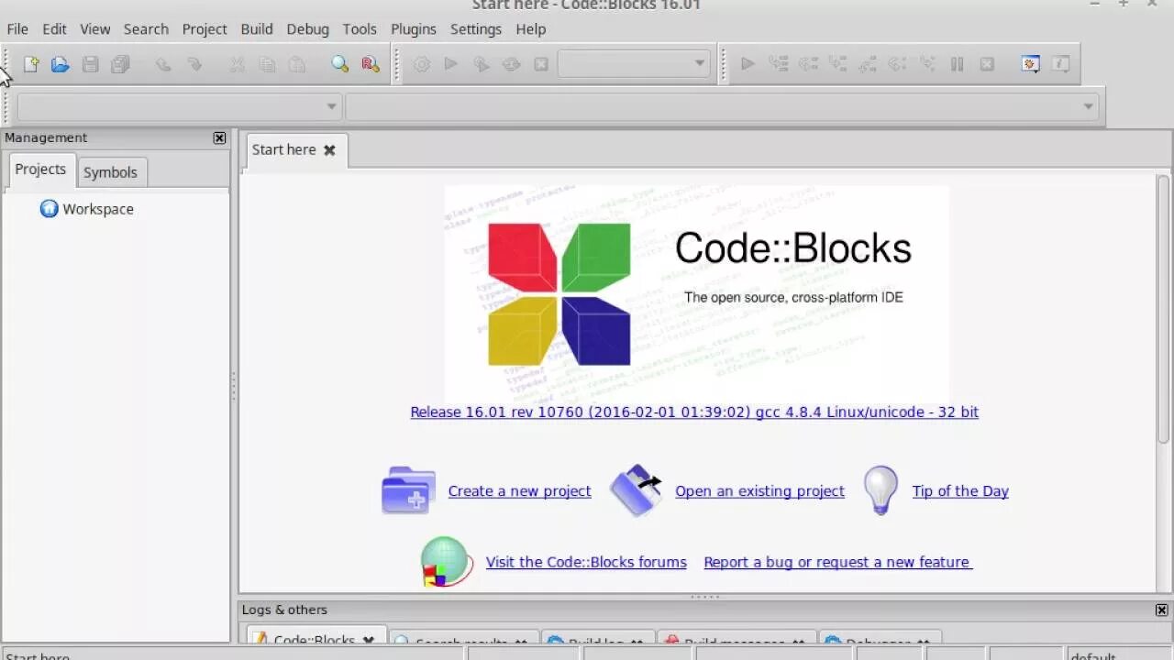1174x660 pixels.
Task: Switch to the Projects tab
Action: click(40, 170)
